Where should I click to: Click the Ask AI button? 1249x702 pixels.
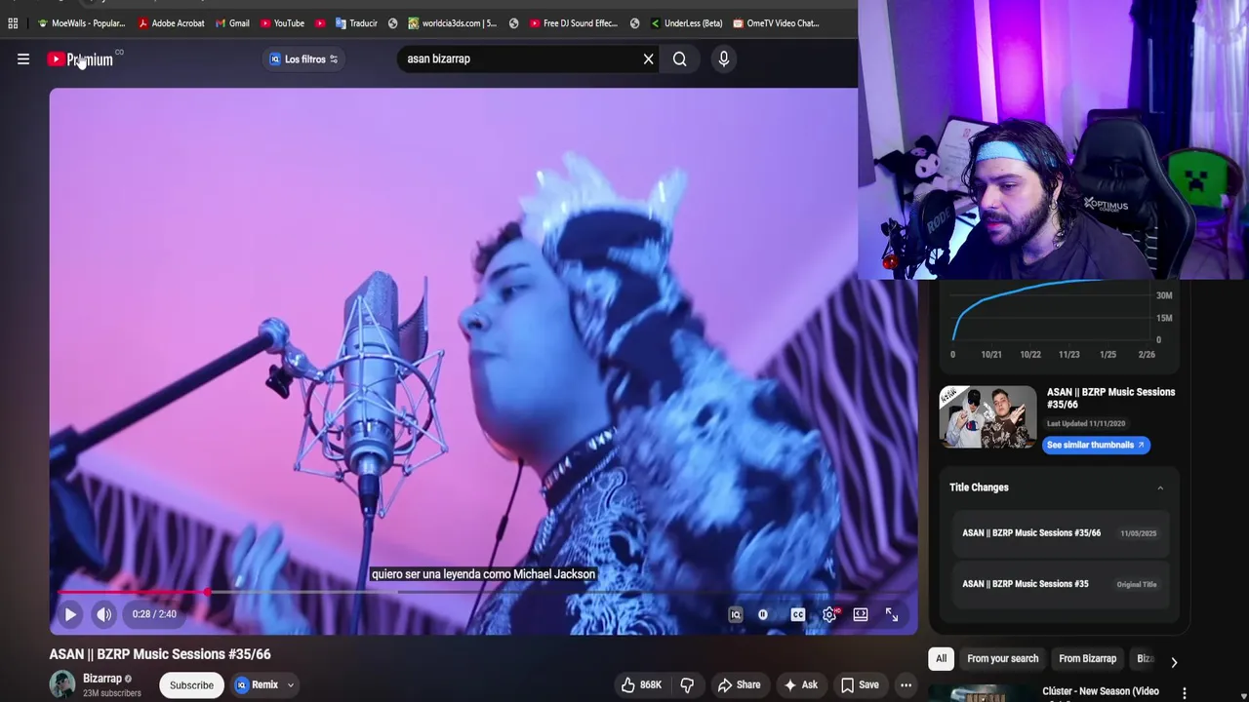pos(800,684)
